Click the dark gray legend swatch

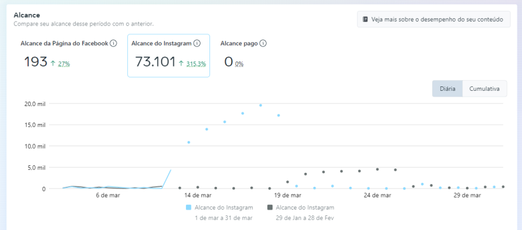270,207
